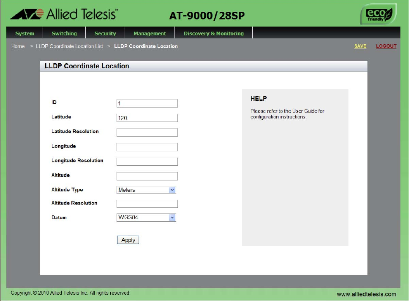The width and height of the screenshot is (409, 301).
Task: Click into the Latitude field
Action: coord(147,118)
